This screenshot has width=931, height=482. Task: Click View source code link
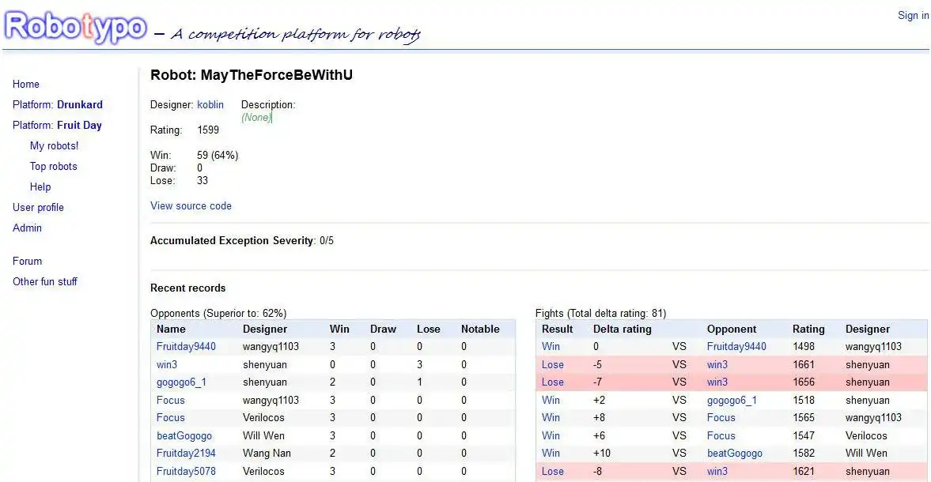[191, 206]
